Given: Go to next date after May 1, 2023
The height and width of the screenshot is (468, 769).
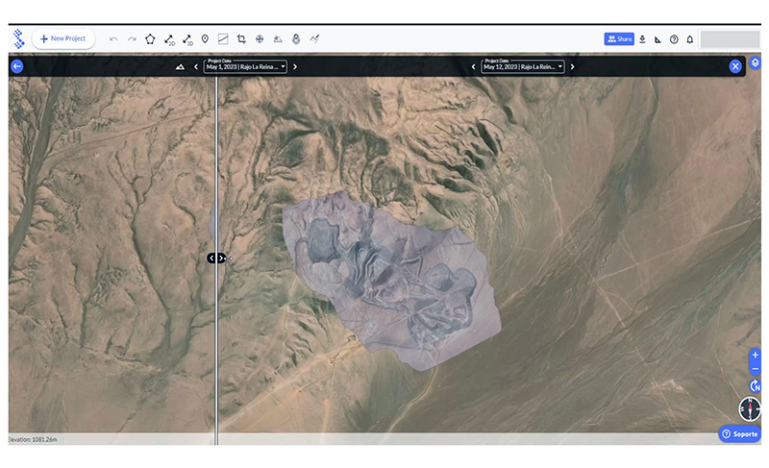Looking at the screenshot, I should pos(295,66).
